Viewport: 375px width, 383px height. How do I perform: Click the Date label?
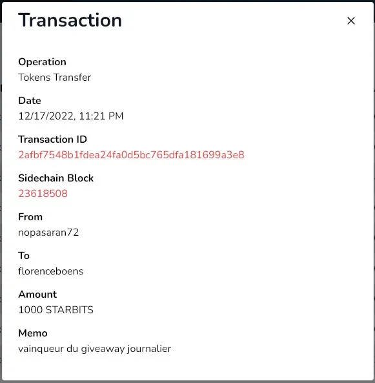[x=30, y=101]
